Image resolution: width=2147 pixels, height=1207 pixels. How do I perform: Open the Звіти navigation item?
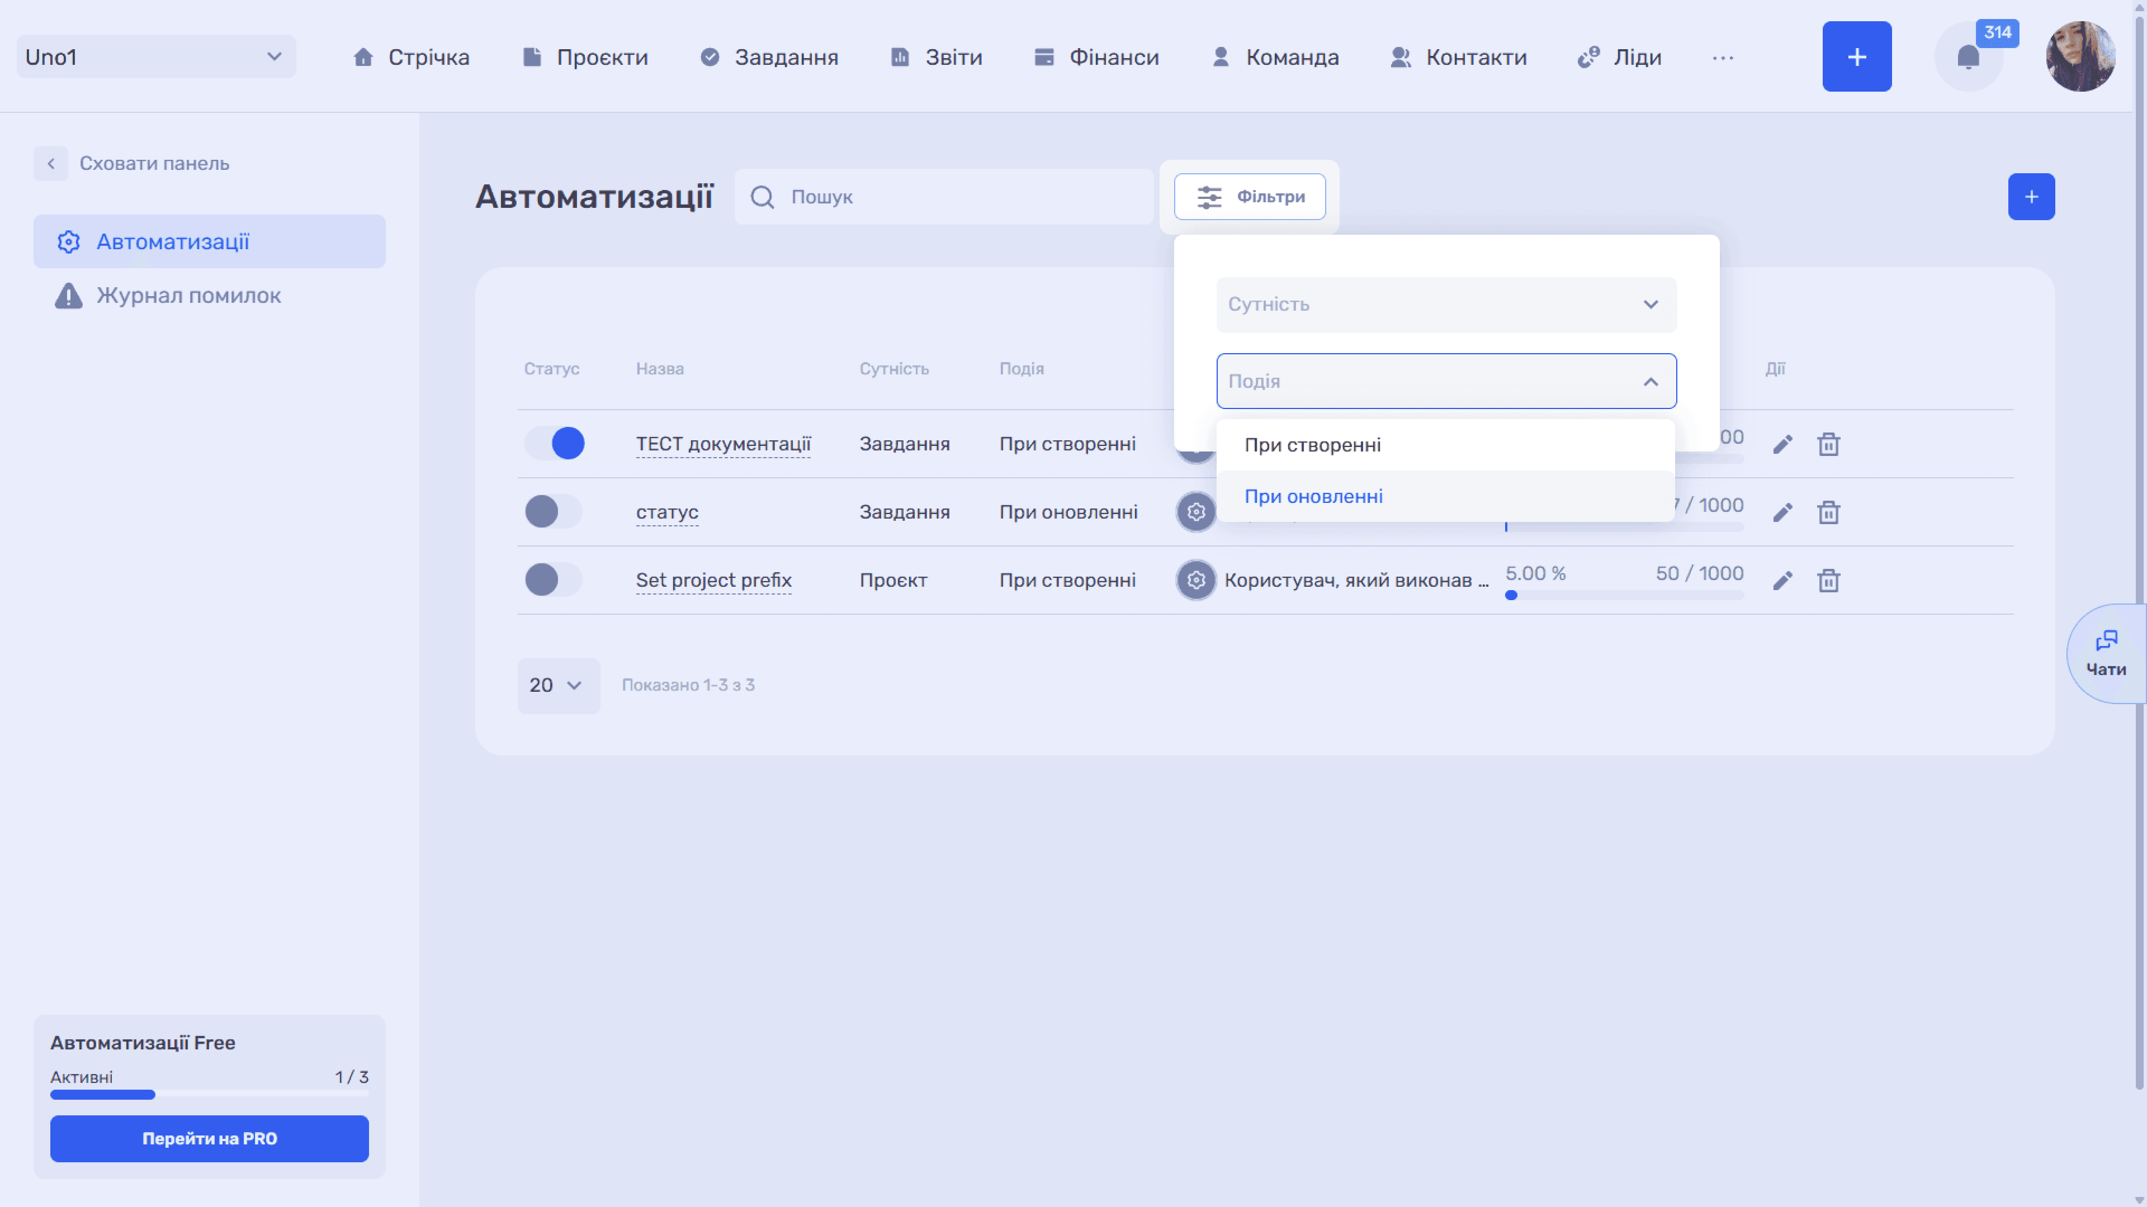936,56
